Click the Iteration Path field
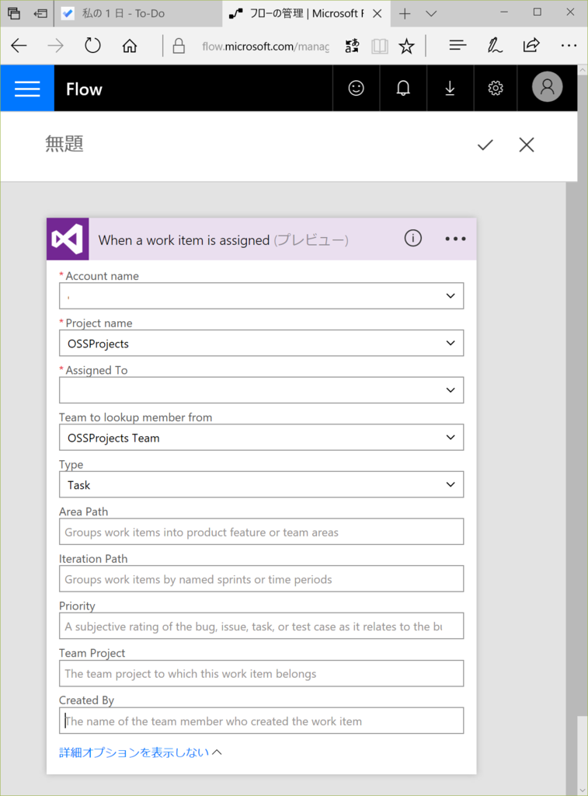This screenshot has width=588, height=796. 261,578
